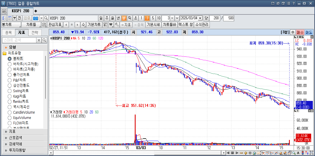The height and width of the screenshot is (156, 315).
Task: Switch to the 종목 tab
Action: 8,33
